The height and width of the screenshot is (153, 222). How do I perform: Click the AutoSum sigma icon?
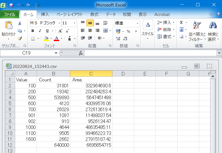pyautogui.click(x=181, y=23)
